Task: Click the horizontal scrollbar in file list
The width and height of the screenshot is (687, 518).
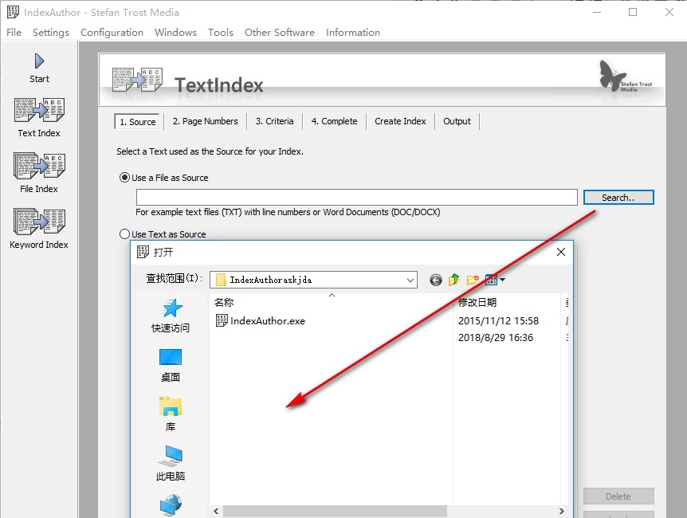Action: coord(335,511)
